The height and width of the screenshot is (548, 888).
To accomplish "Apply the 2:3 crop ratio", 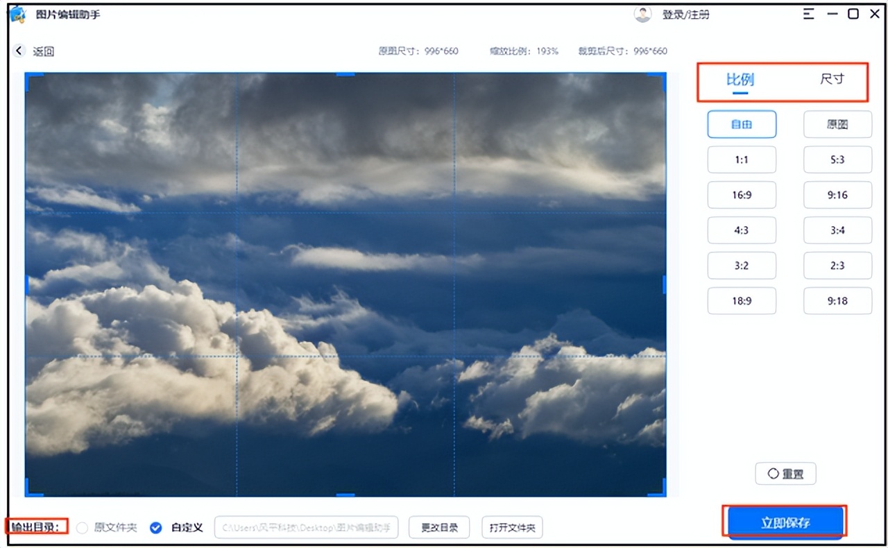I will [x=837, y=266].
